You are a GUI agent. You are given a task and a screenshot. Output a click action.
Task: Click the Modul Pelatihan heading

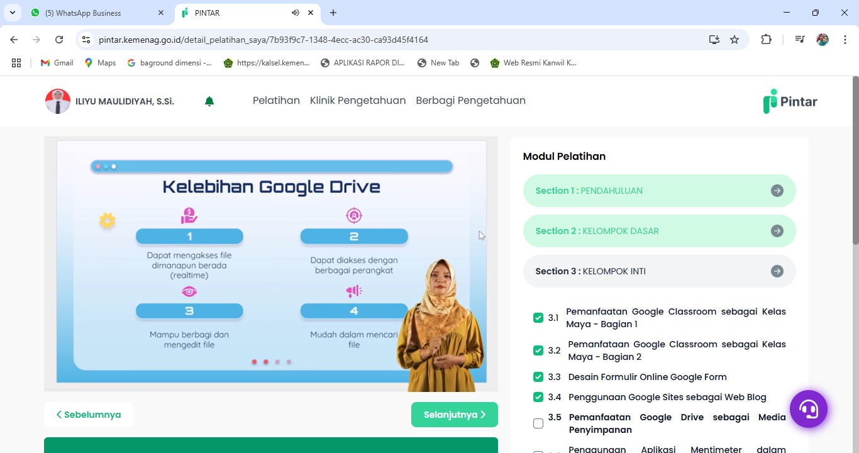click(x=564, y=156)
